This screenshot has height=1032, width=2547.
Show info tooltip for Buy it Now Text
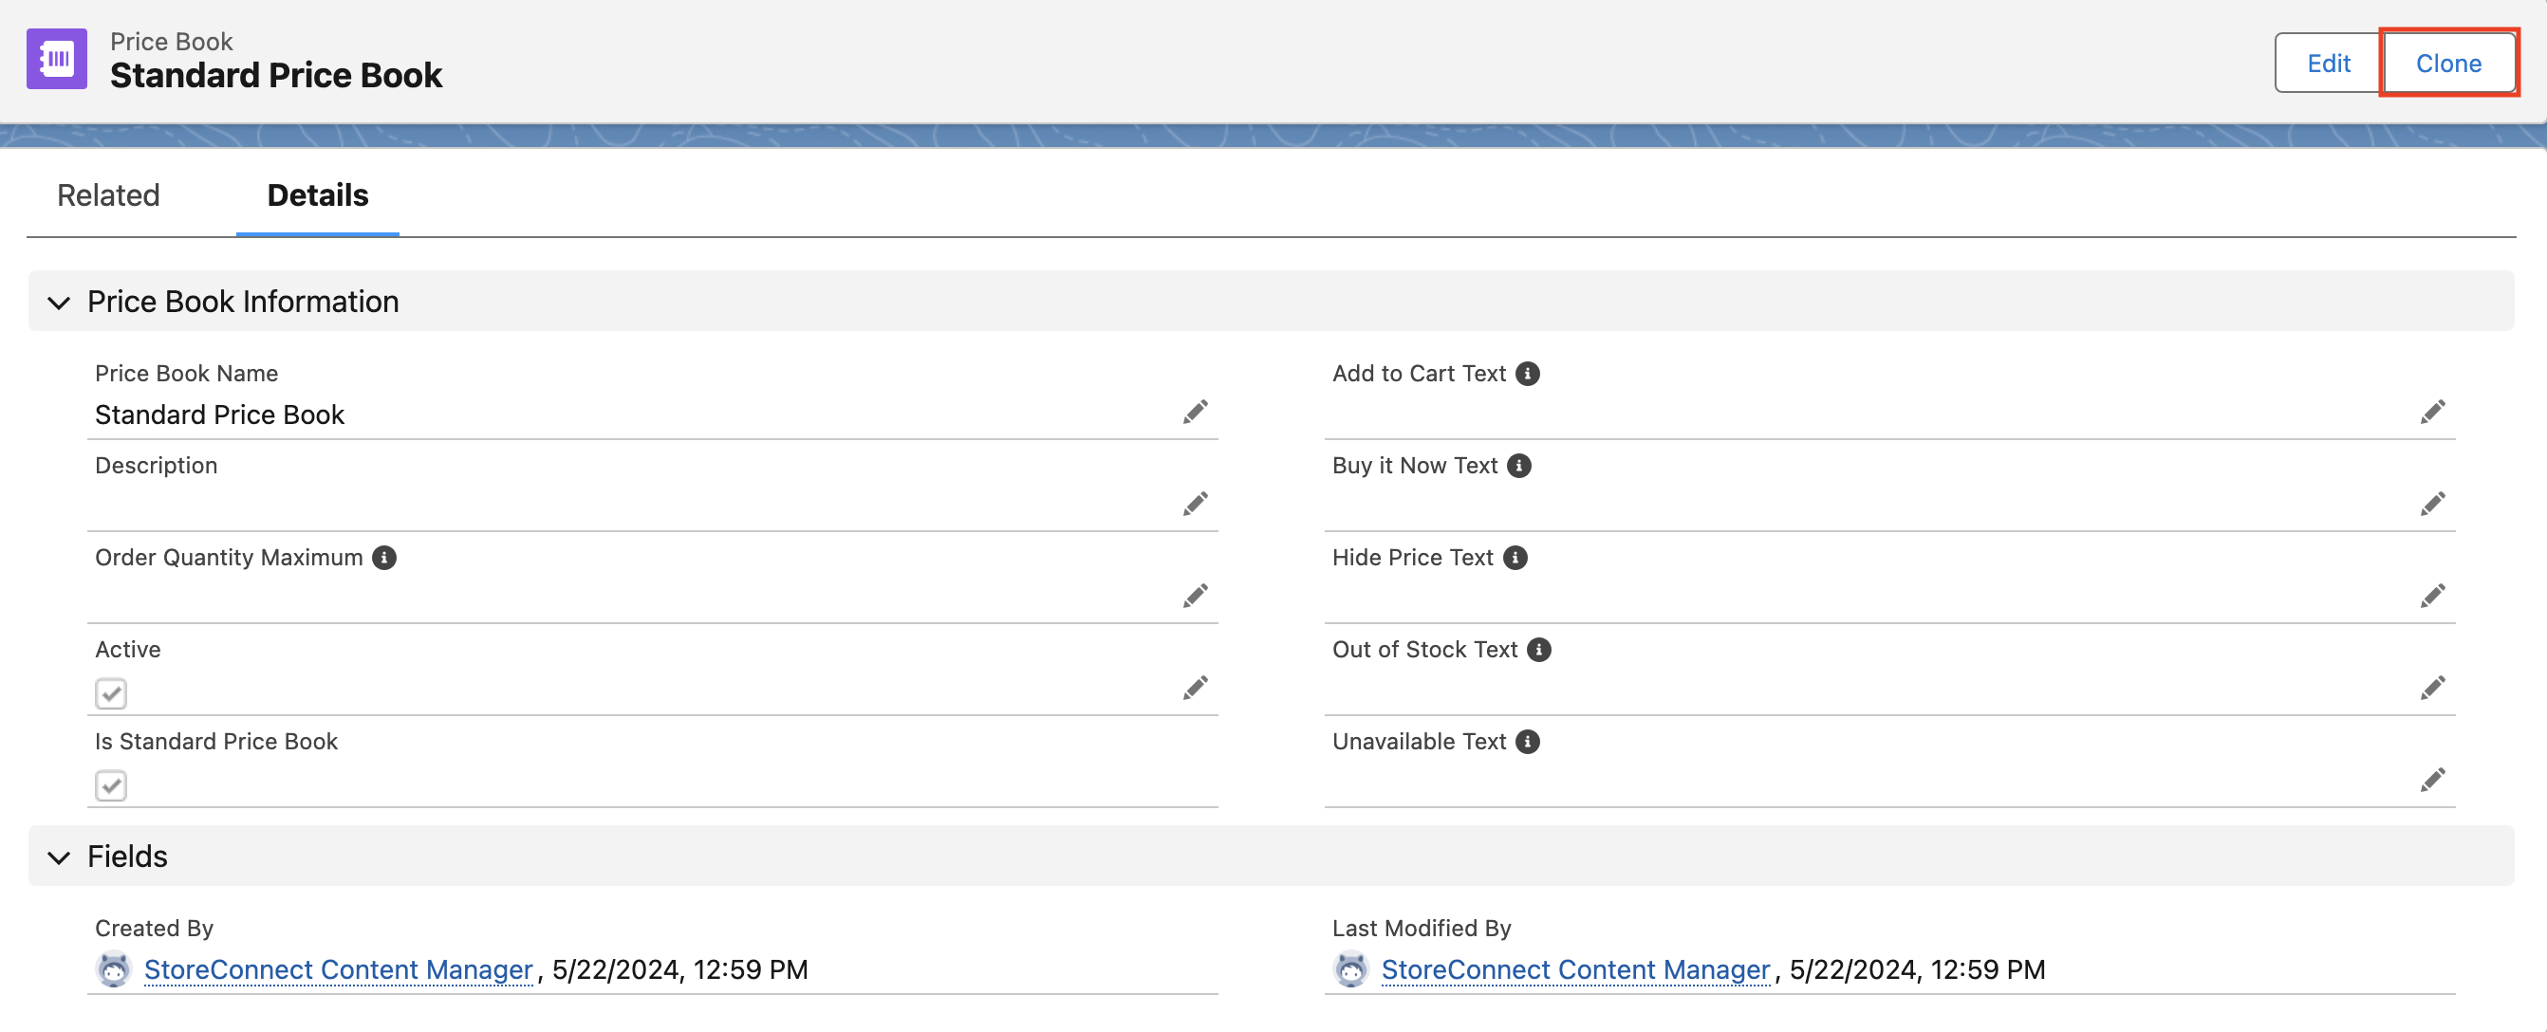pyautogui.click(x=1518, y=466)
